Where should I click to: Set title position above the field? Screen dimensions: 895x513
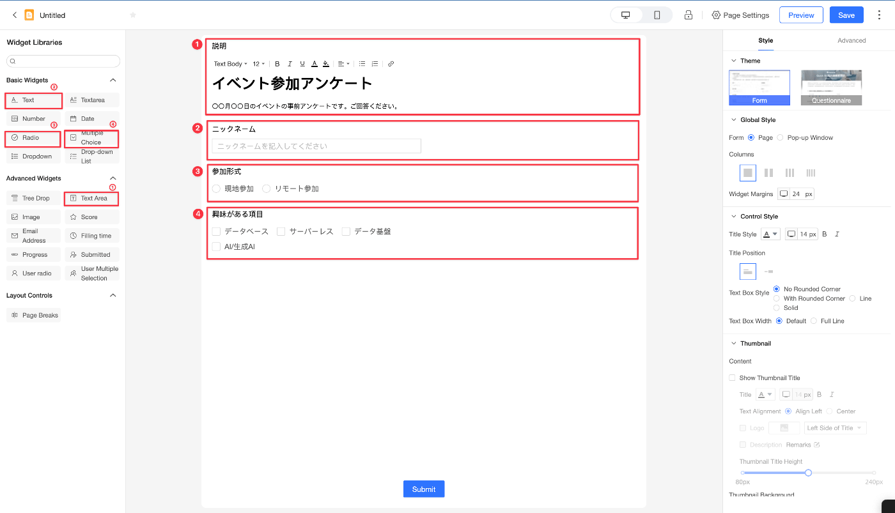748,272
